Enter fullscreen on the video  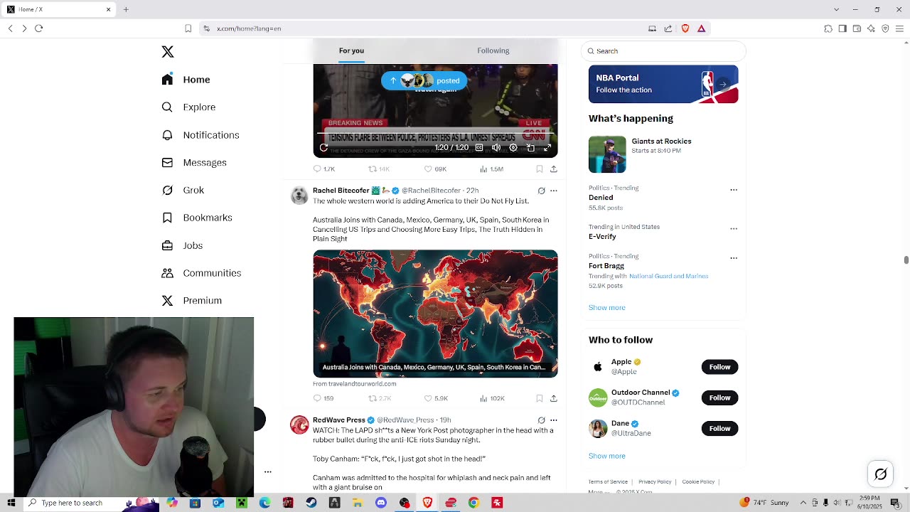click(547, 147)
